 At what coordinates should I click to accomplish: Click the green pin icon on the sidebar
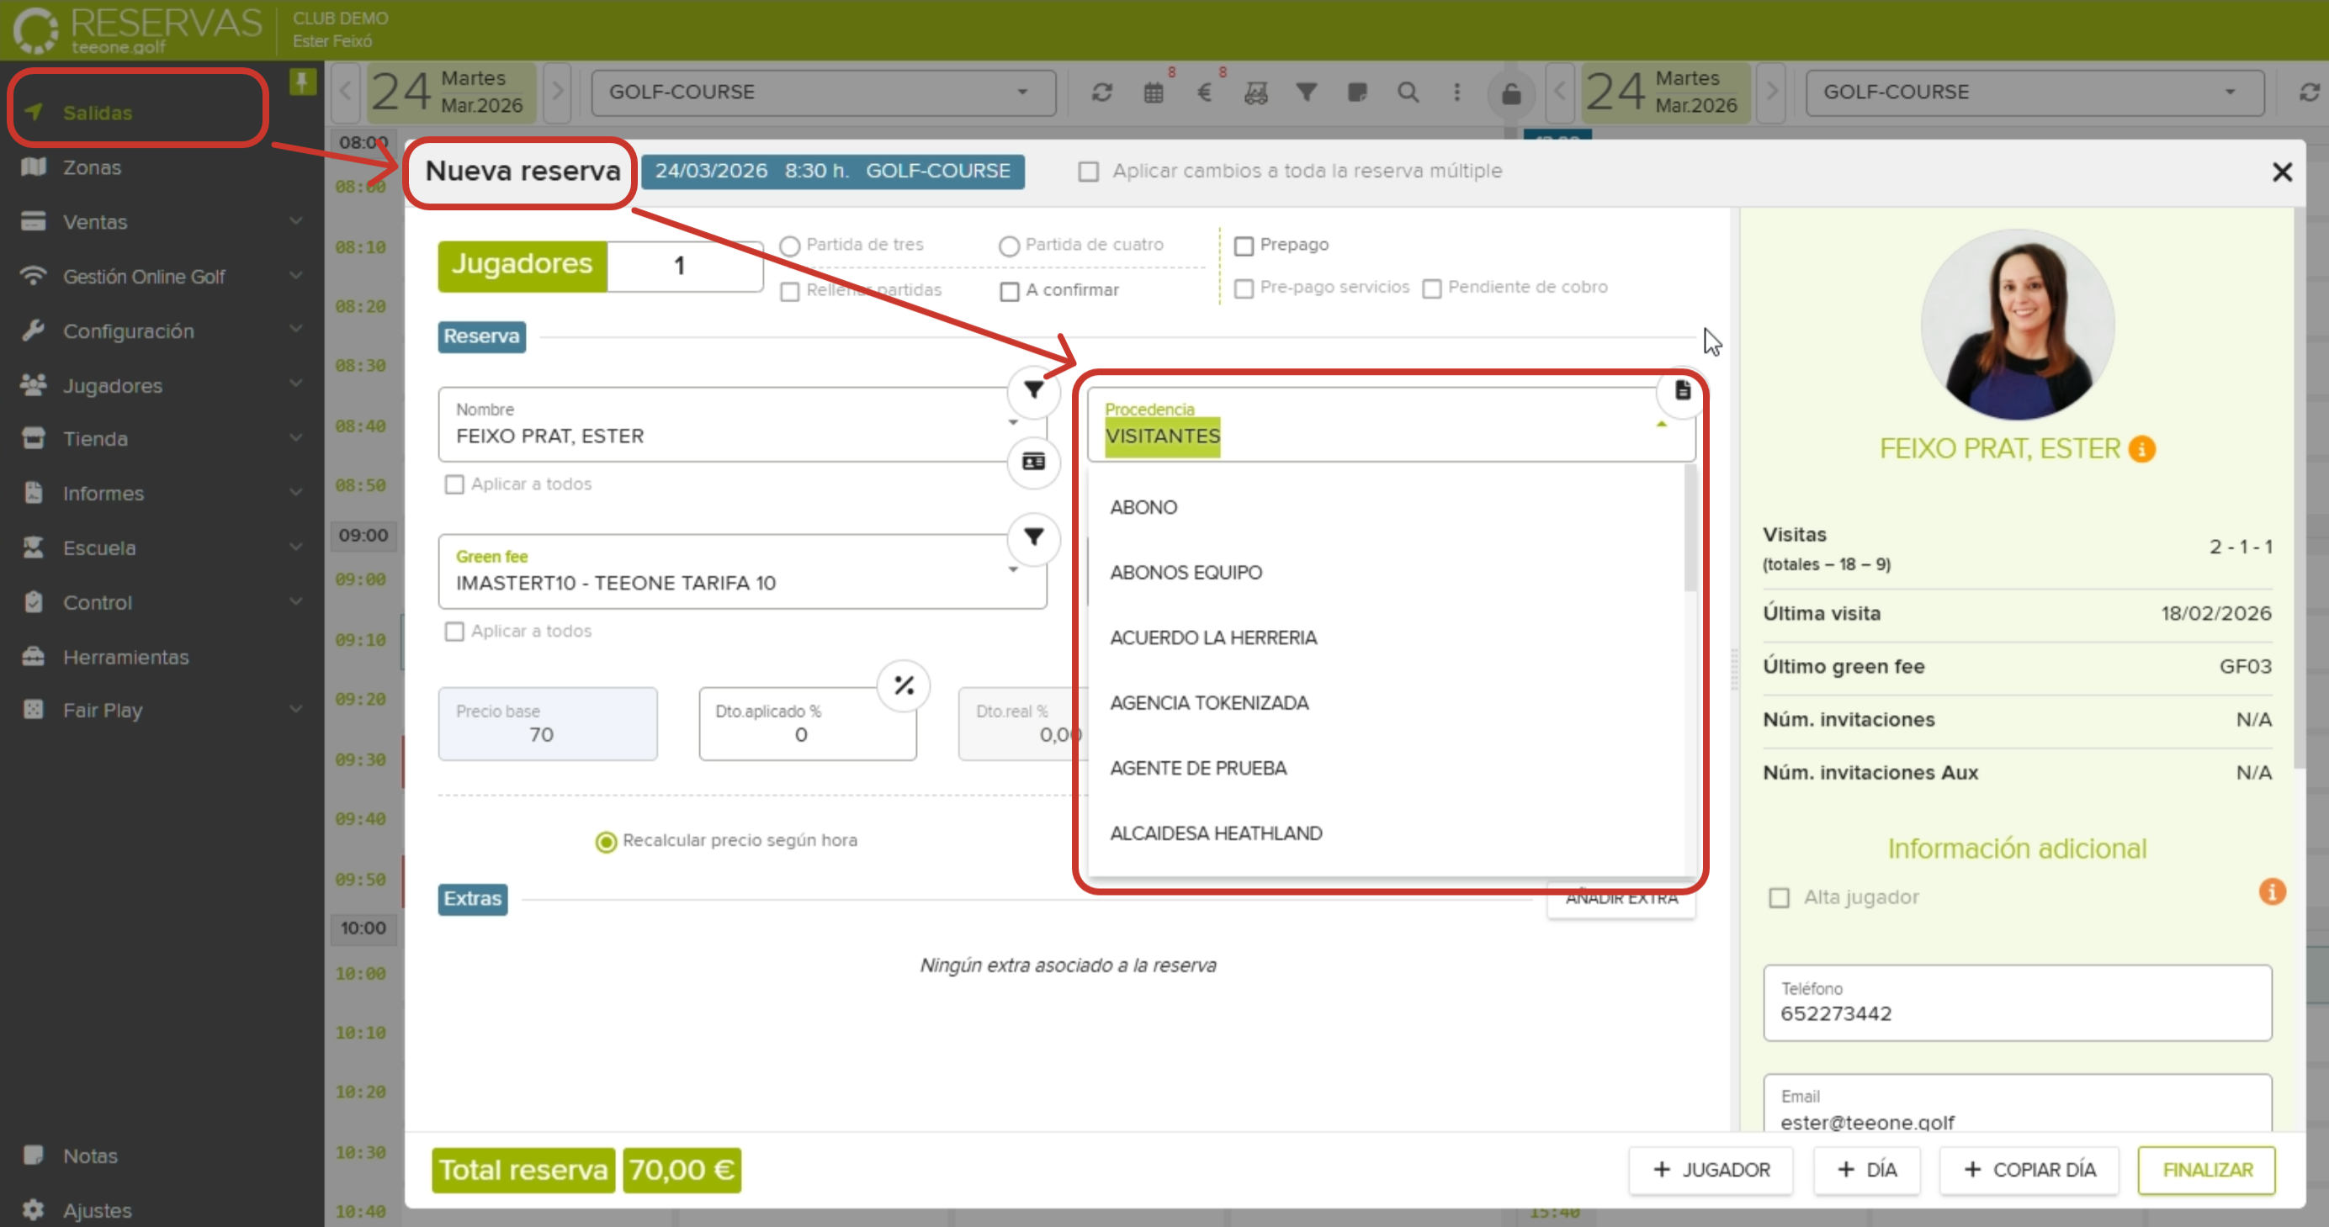pos(302,82)
